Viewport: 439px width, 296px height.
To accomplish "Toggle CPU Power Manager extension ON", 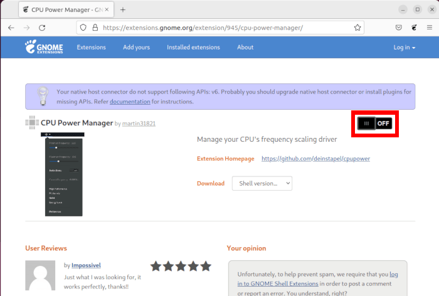I will click(374, 124).
